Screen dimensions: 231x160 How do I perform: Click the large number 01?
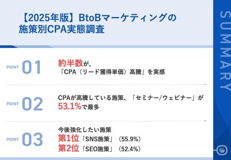[x=31, y=67]
